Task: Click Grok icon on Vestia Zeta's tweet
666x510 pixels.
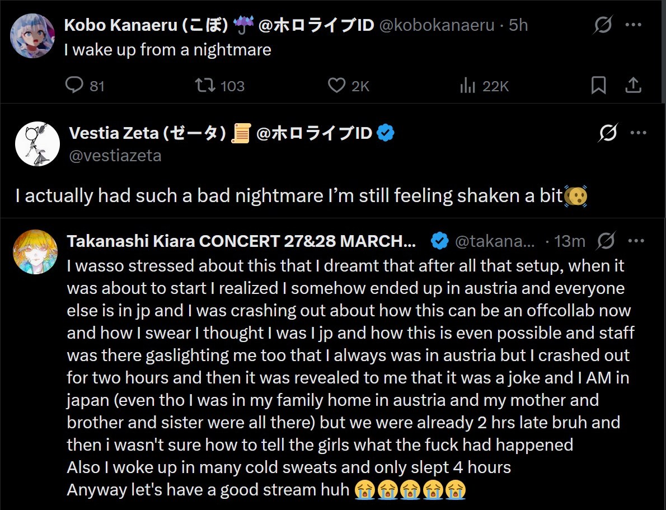Action: (x=607, y=133)
